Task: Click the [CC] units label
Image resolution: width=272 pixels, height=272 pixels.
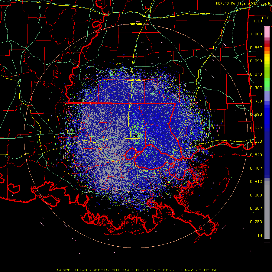Action: (258, 21)
